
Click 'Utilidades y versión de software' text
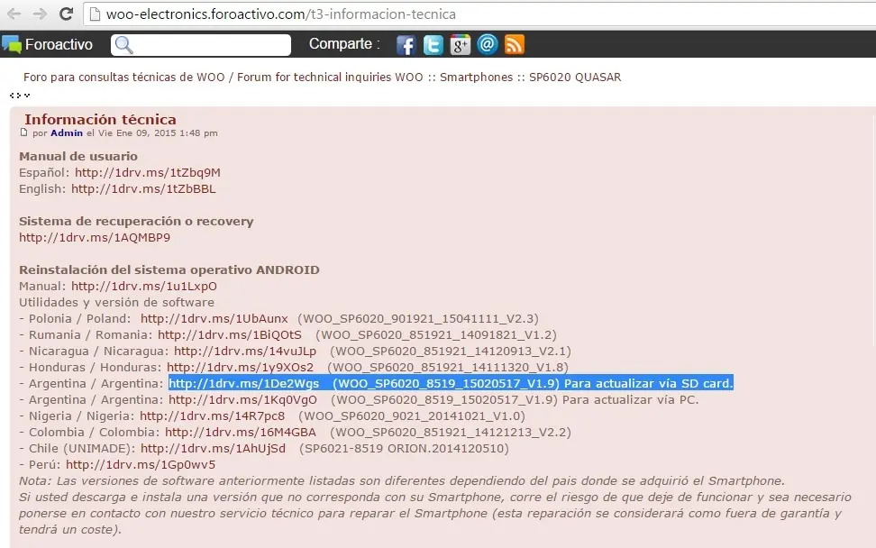(116, 302)
